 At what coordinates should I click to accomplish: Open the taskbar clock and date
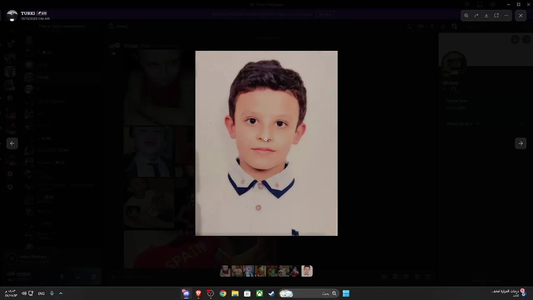11,293
